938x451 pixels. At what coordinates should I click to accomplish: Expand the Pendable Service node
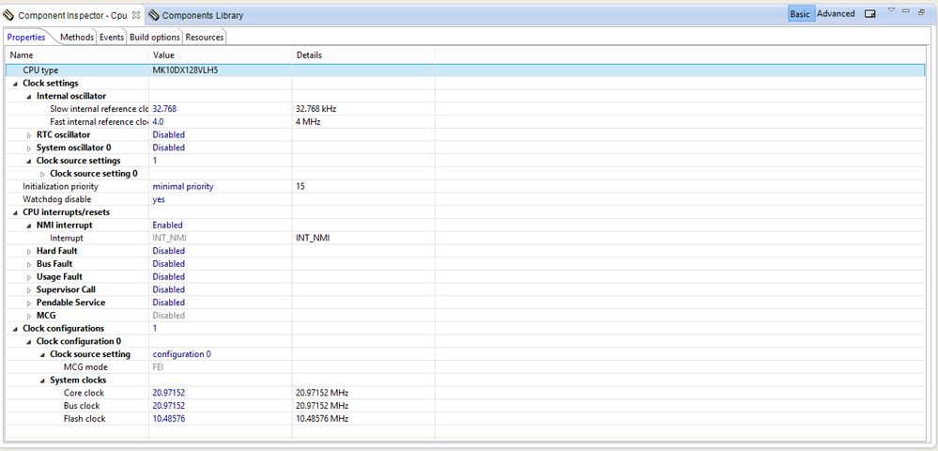click(29, 303)
